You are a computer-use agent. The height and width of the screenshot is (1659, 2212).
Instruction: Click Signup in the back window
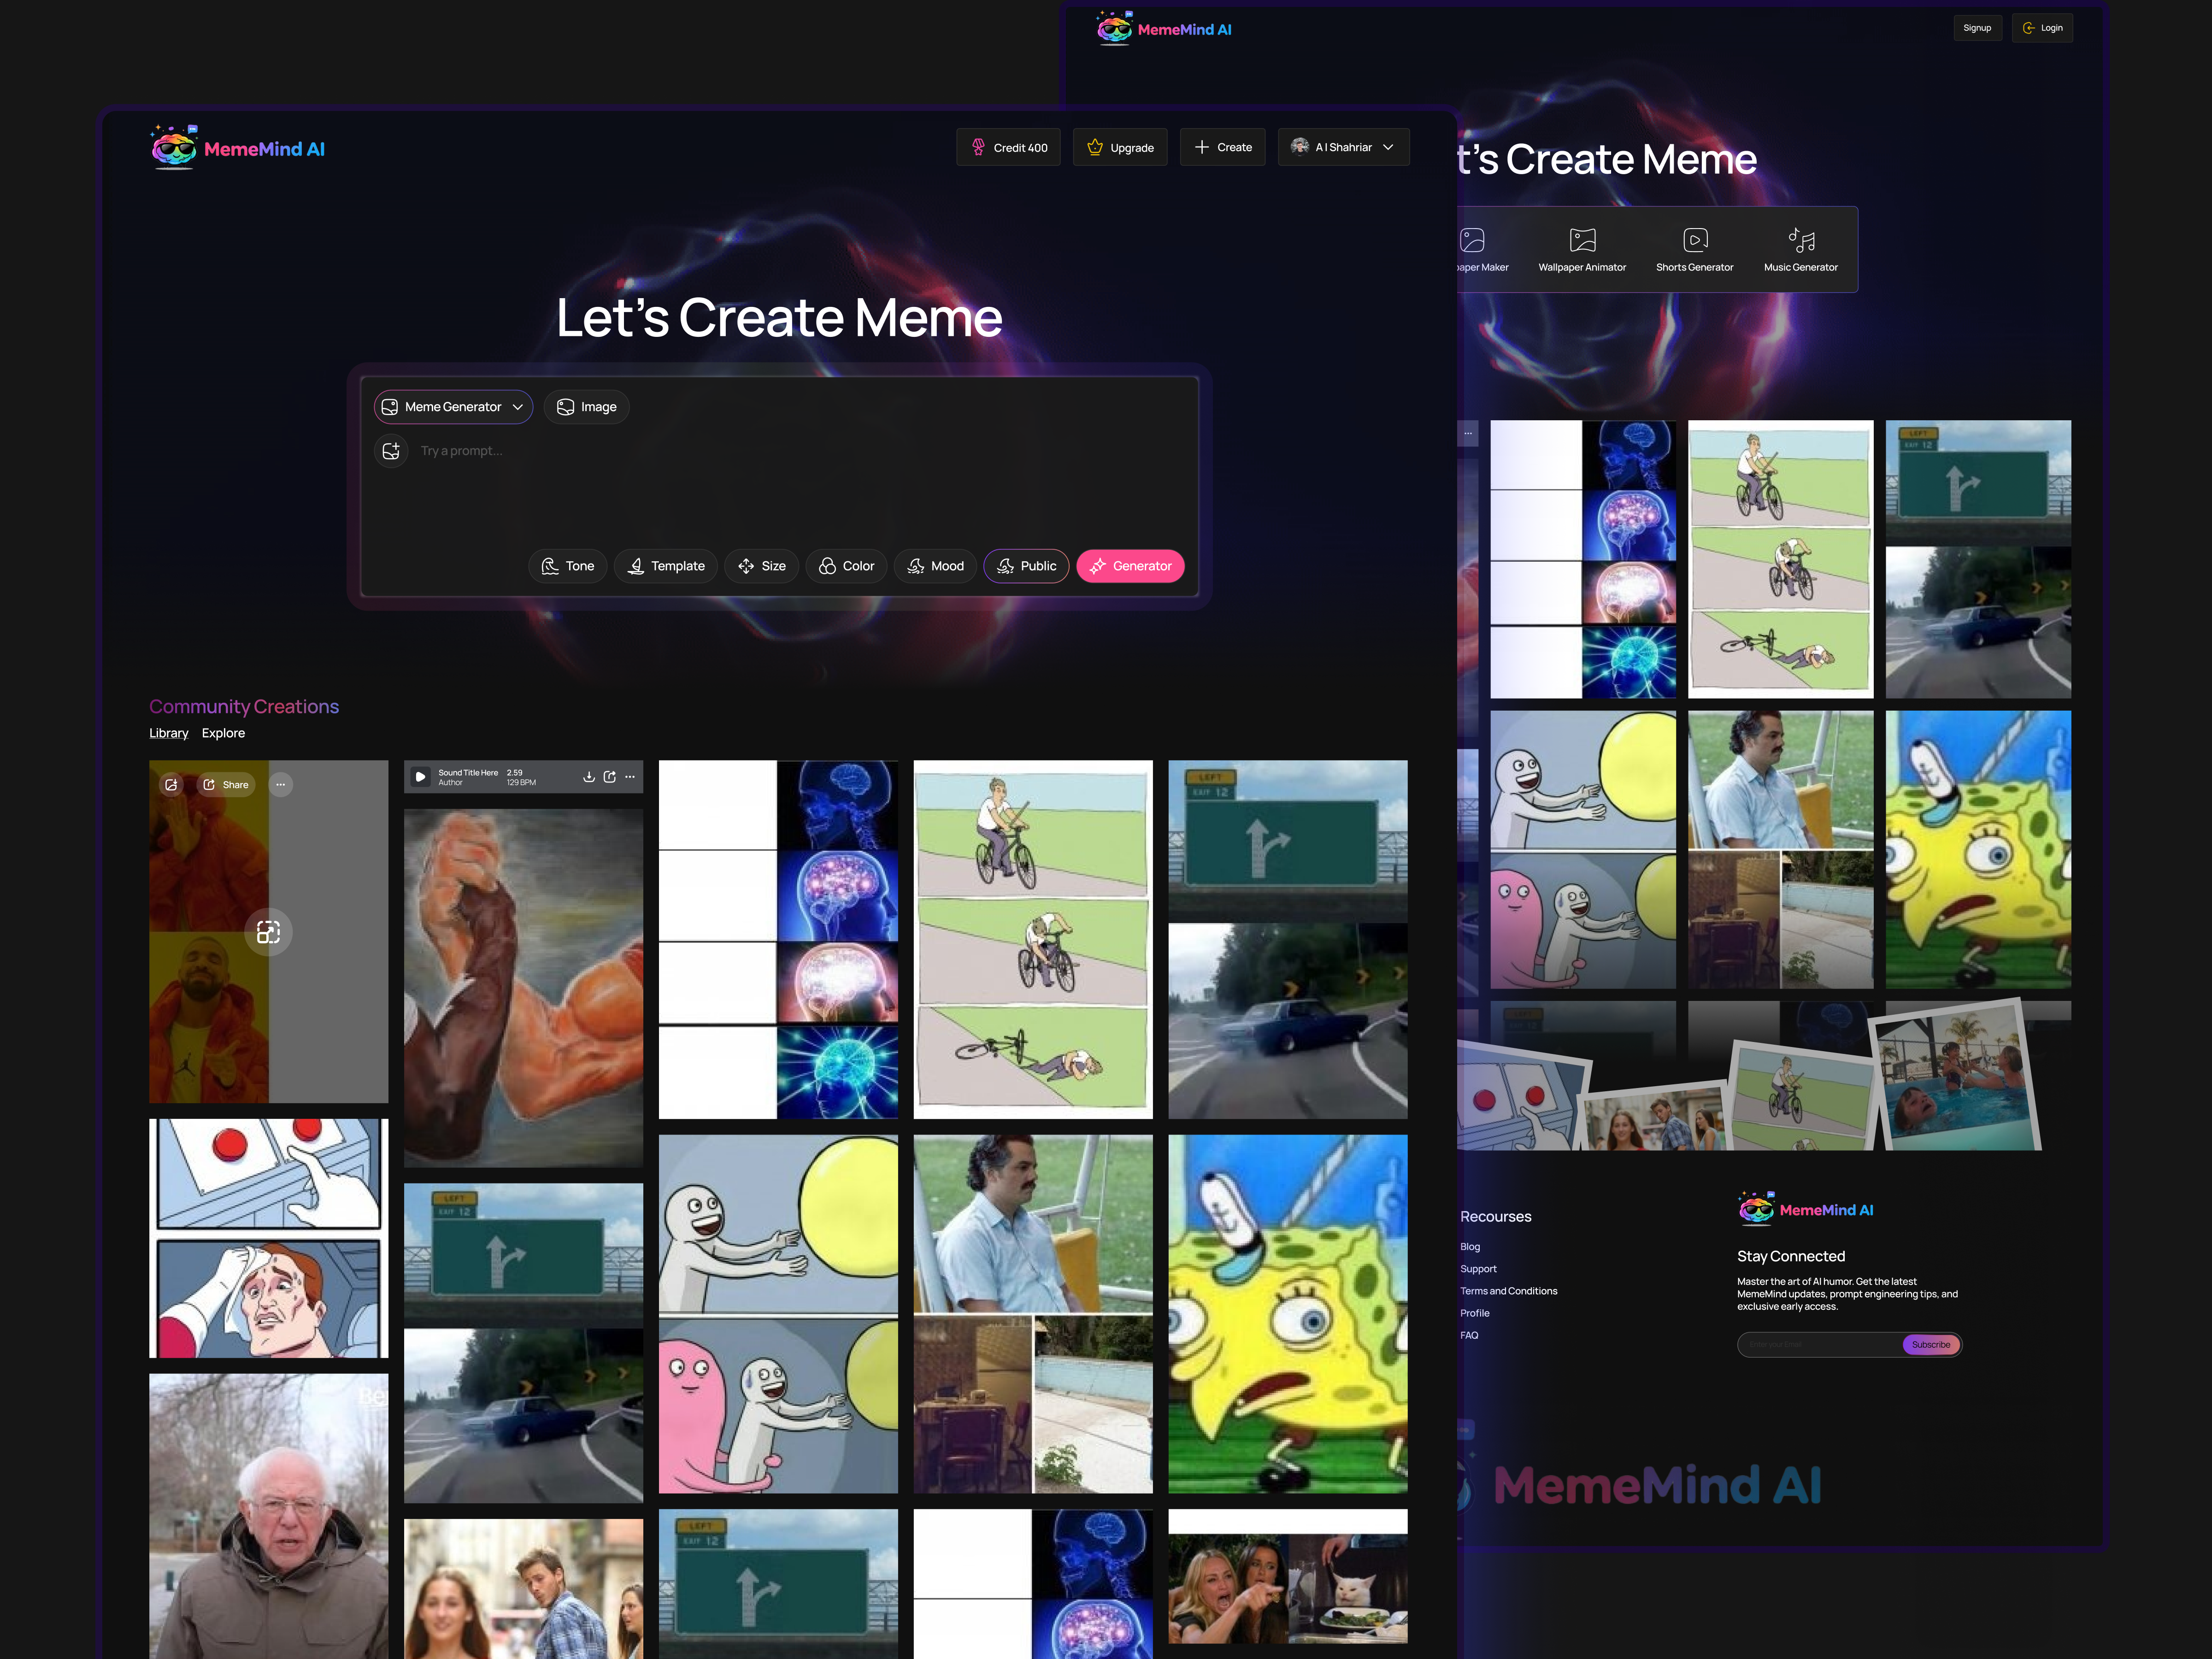(1977, 28)
